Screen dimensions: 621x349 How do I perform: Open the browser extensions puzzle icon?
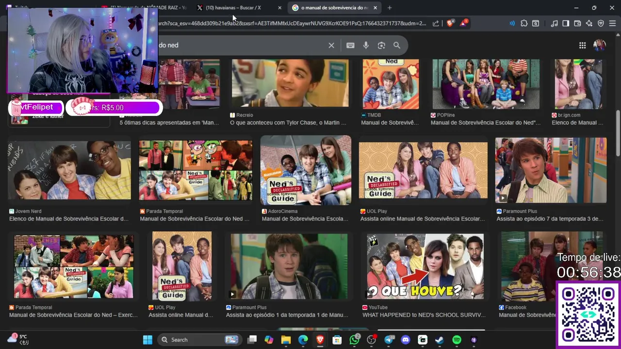coord(524,23)
